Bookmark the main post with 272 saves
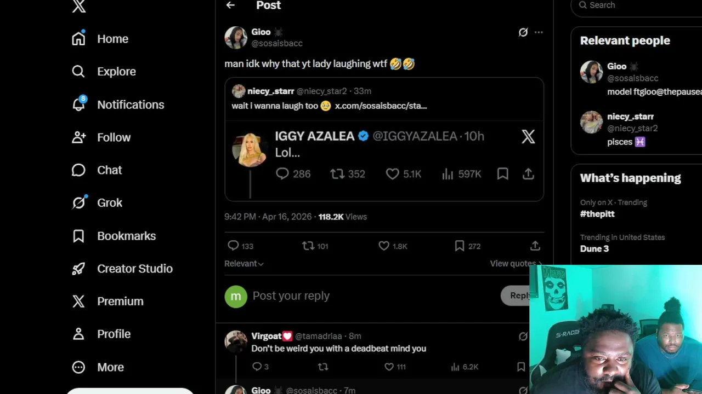 pyautogui.click(x=460, y=246)
